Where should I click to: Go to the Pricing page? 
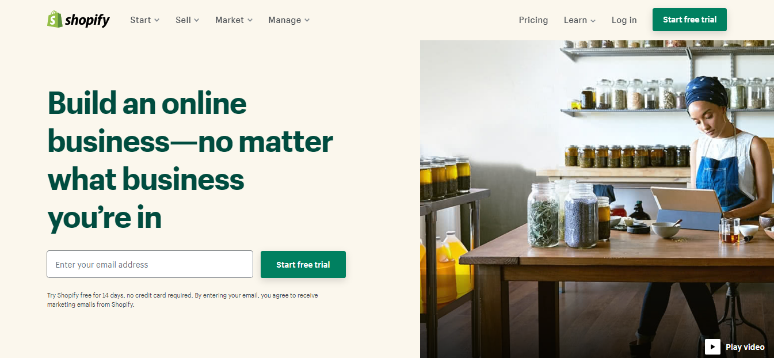533,20
